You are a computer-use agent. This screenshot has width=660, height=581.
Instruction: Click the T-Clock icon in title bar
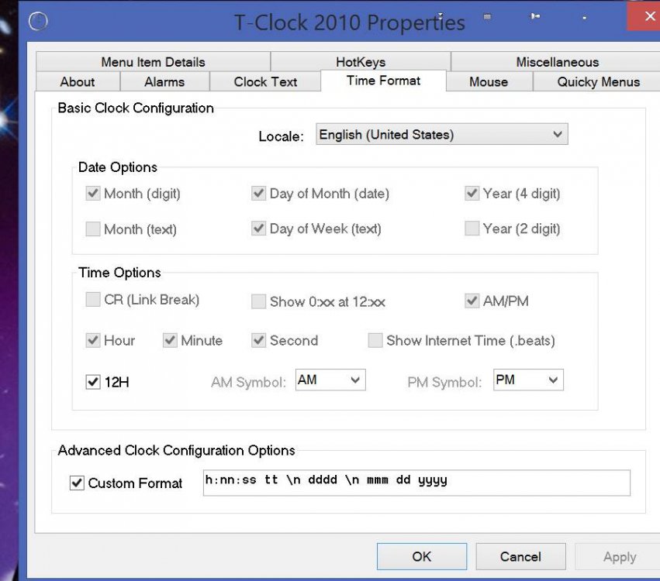click(38, 22)
